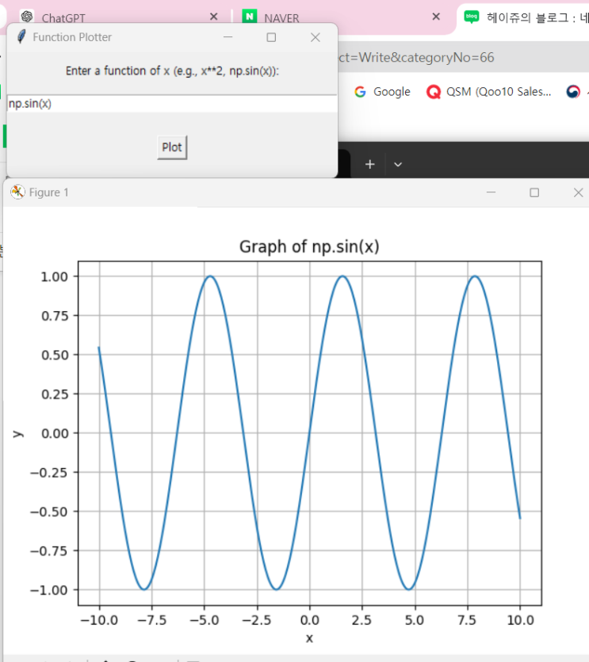Close the NAVER tab with its X
Image resolution: width=589 pixels, height=662 pixels.
(435, 17)
